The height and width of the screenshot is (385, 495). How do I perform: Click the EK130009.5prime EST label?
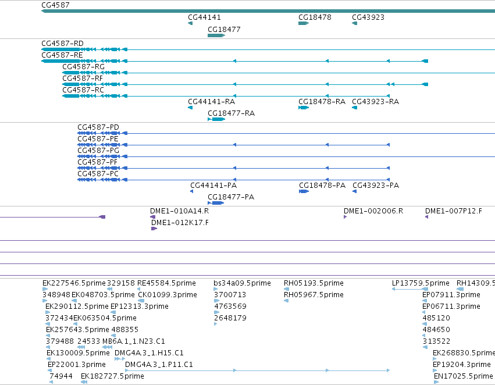[x=78, y=353]
